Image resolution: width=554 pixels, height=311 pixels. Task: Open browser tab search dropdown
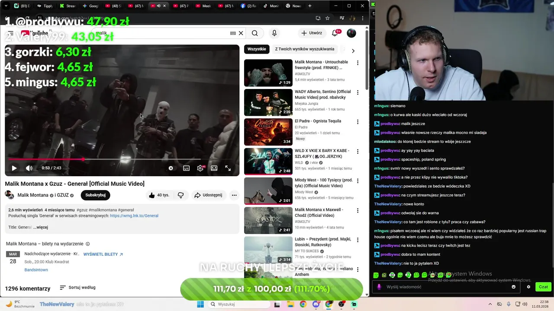click(x=6, y=6)
